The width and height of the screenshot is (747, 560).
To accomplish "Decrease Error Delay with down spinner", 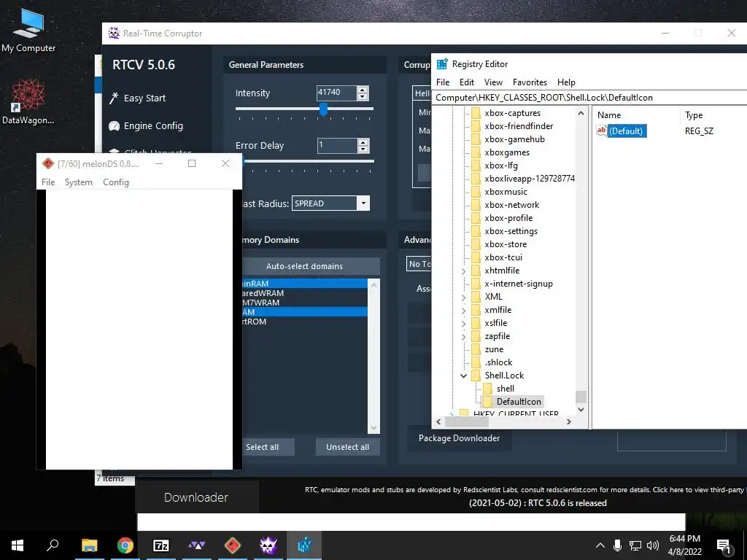I will tap(363, 149).
